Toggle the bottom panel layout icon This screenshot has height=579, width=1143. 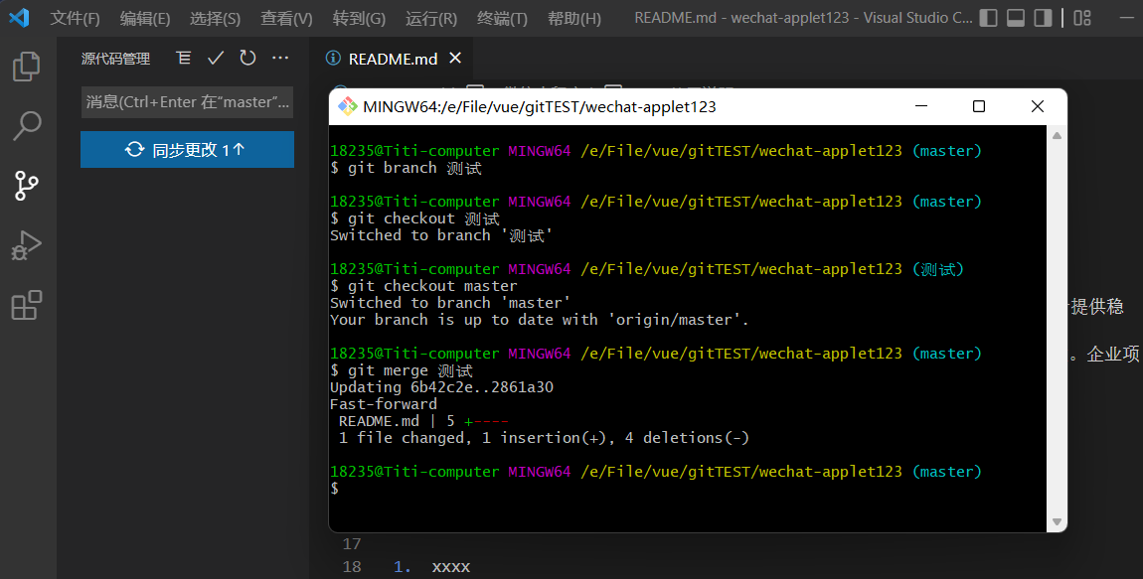tap(1015, 18)
